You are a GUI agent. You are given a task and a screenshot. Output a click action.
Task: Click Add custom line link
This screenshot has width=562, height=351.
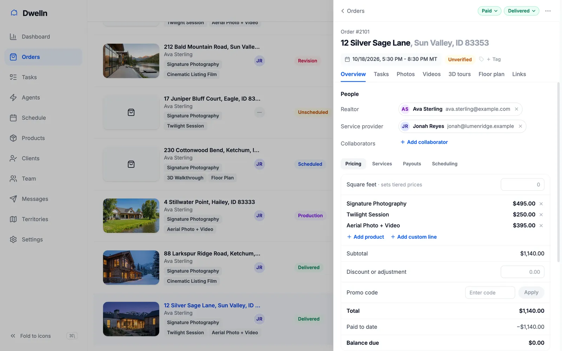click(x=413, y=237)
